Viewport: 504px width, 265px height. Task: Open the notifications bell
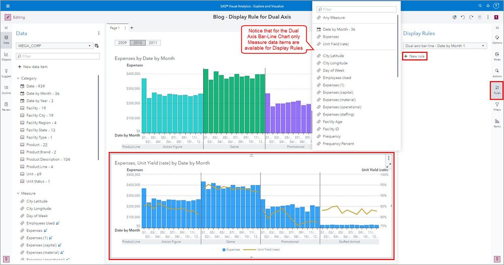point(488,6)
